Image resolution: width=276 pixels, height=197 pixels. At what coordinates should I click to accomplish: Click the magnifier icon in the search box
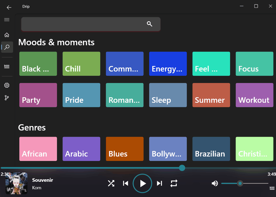point(149,24)
